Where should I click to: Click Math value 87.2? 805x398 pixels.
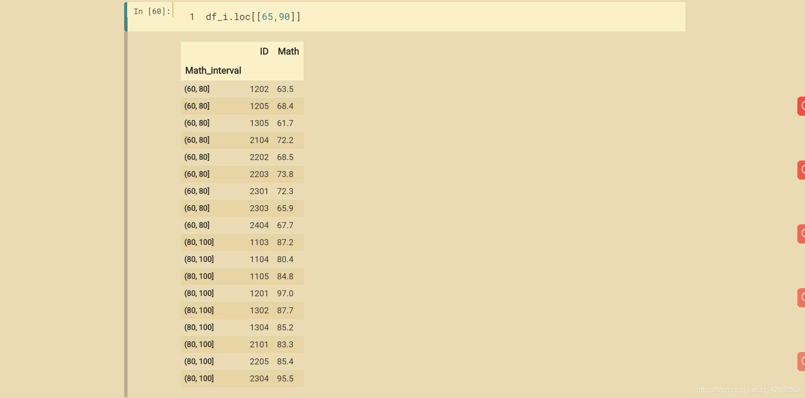[x=285, y=242]
